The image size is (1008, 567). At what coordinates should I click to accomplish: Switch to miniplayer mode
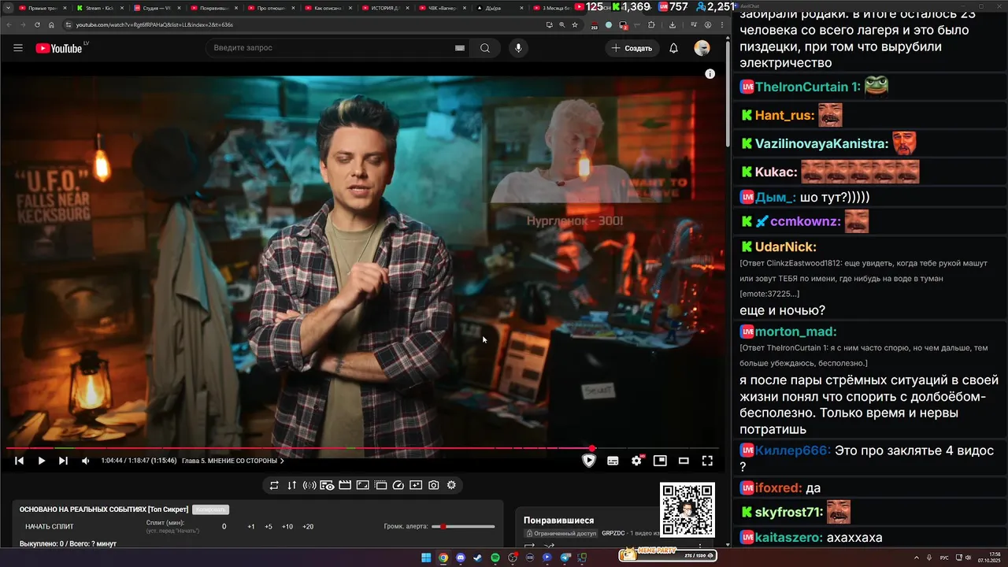[x=660, y=461]
